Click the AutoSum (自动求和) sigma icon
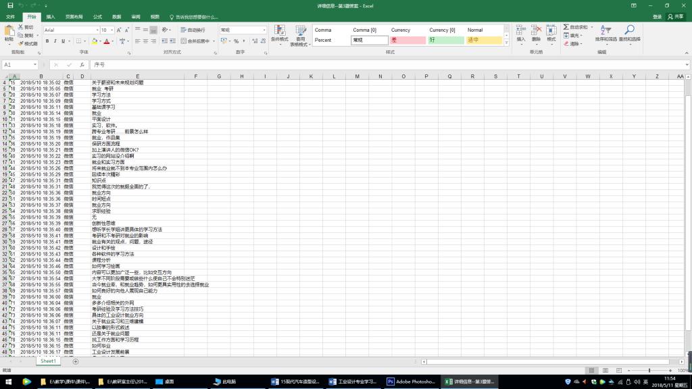The height and width of the screenshot is (389, 692). pos(566,27)
